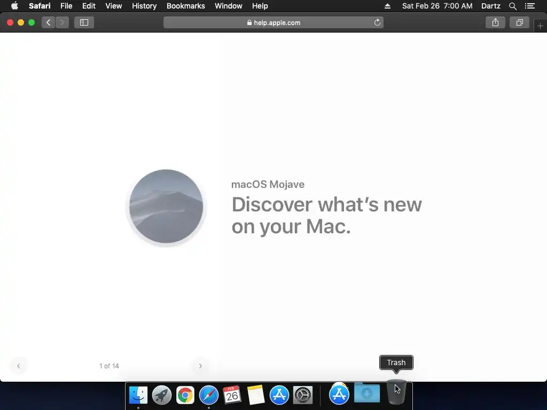Image resolution: width=547 pixels, height=410 pixels.
Task: Open Downloads folder in Dock
Action: [x=367, y=393]
